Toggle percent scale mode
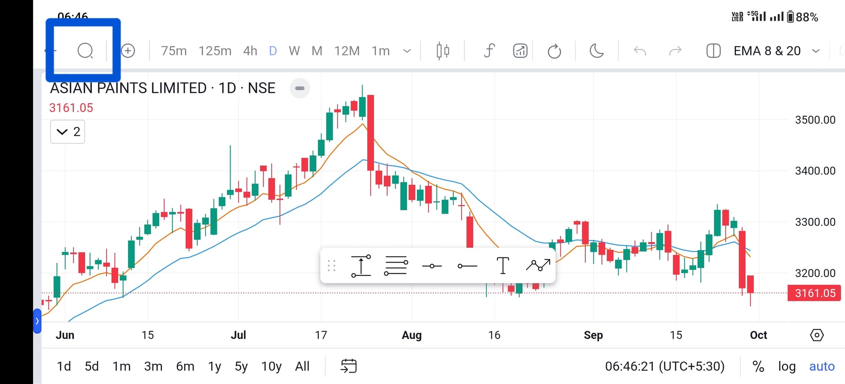This screenshot has height=384, width=845. pos(758,366)
